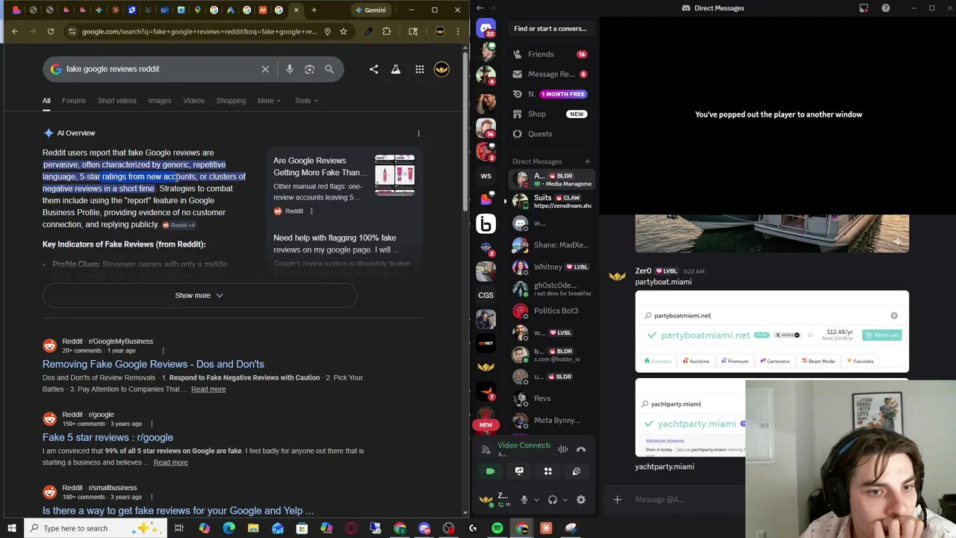Open the Friends list in Discord
Image resolution: width=956 pixels, height=538 pixels.
pos(550,55)
